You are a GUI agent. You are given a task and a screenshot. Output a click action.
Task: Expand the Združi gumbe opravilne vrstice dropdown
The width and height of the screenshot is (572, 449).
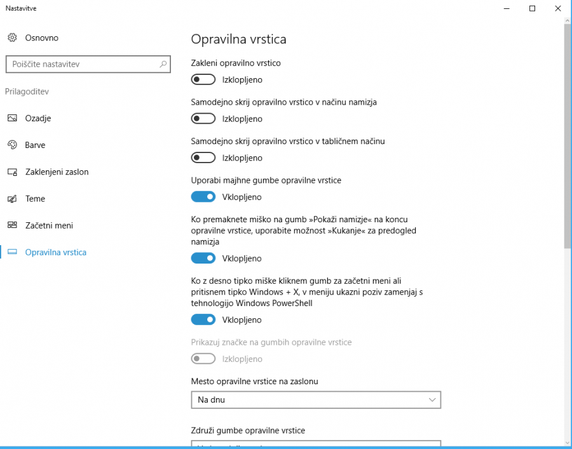[316, 443]
